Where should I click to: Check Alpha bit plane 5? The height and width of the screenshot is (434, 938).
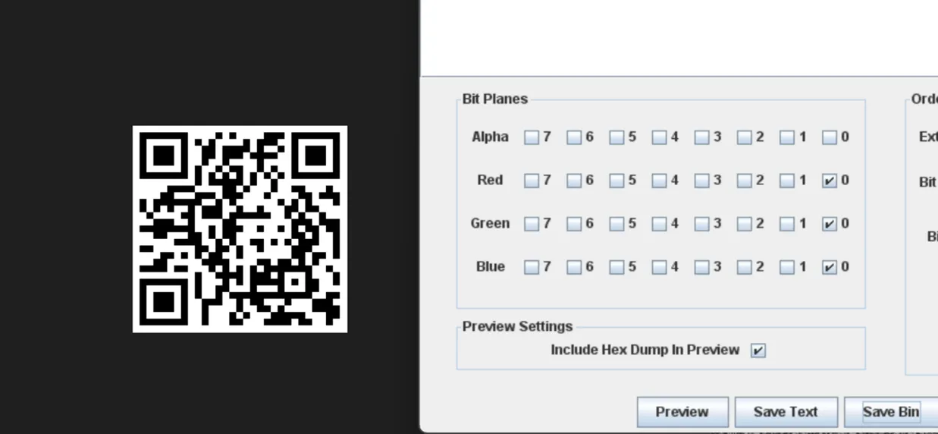[616, 137]
